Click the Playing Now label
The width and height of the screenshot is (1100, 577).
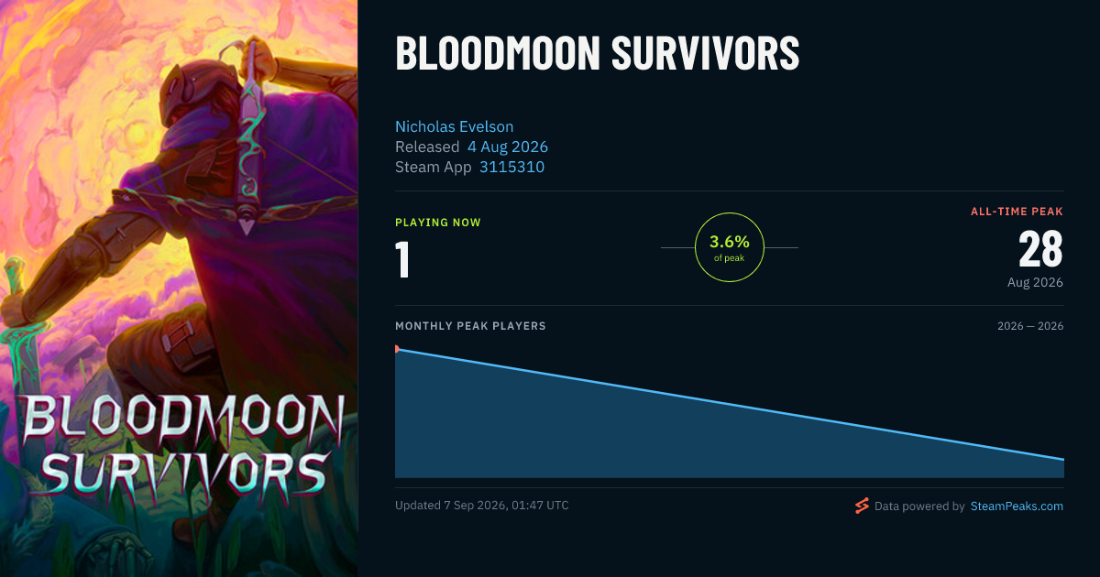(x=438, y=223)
